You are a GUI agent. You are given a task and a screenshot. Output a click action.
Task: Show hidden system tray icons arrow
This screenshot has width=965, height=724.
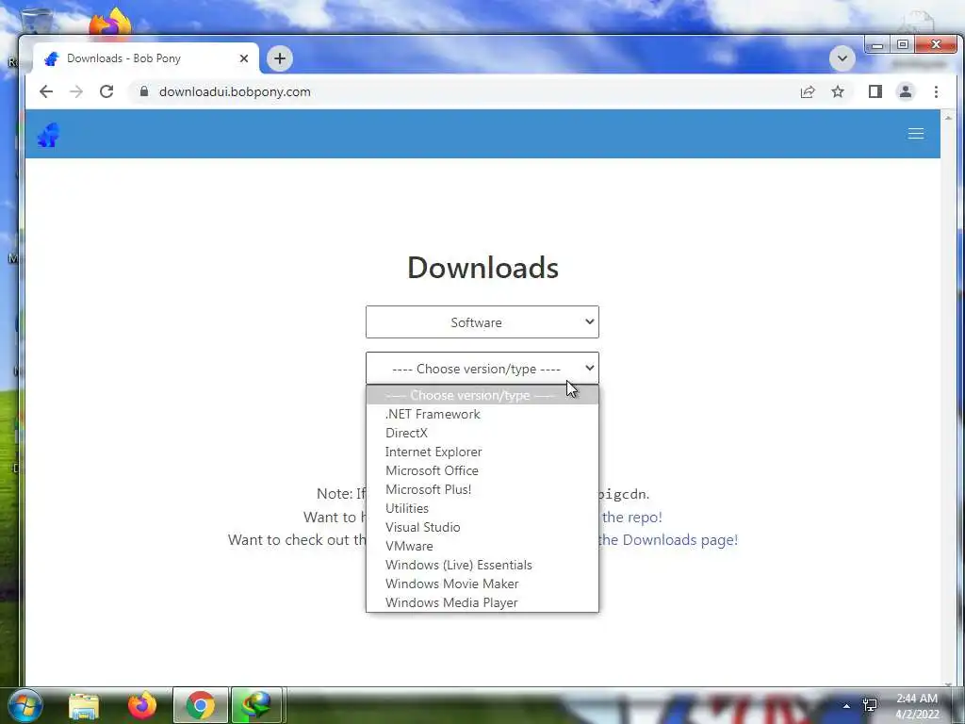pos(846,706)
